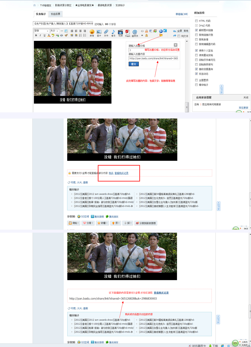Click 下载 in the browser status bar
This screenshot has width=251, height=347.
pos(214,345)
